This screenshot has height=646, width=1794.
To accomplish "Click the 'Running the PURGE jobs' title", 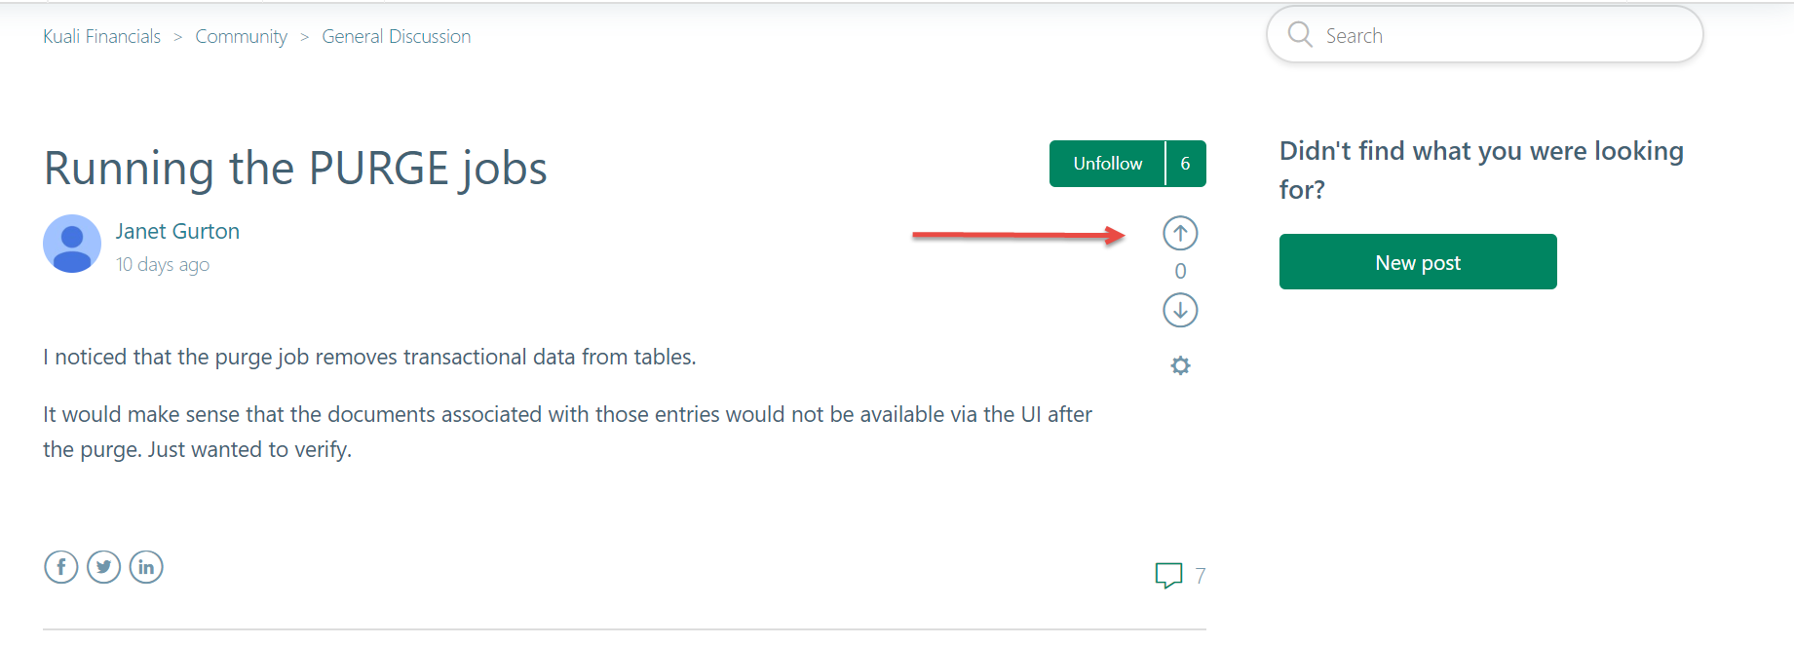I will pos(295,169).
